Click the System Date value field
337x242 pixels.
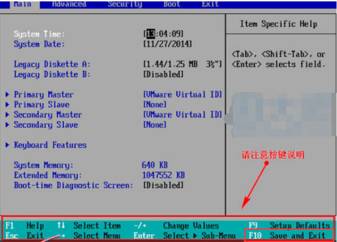pos(169,44)
